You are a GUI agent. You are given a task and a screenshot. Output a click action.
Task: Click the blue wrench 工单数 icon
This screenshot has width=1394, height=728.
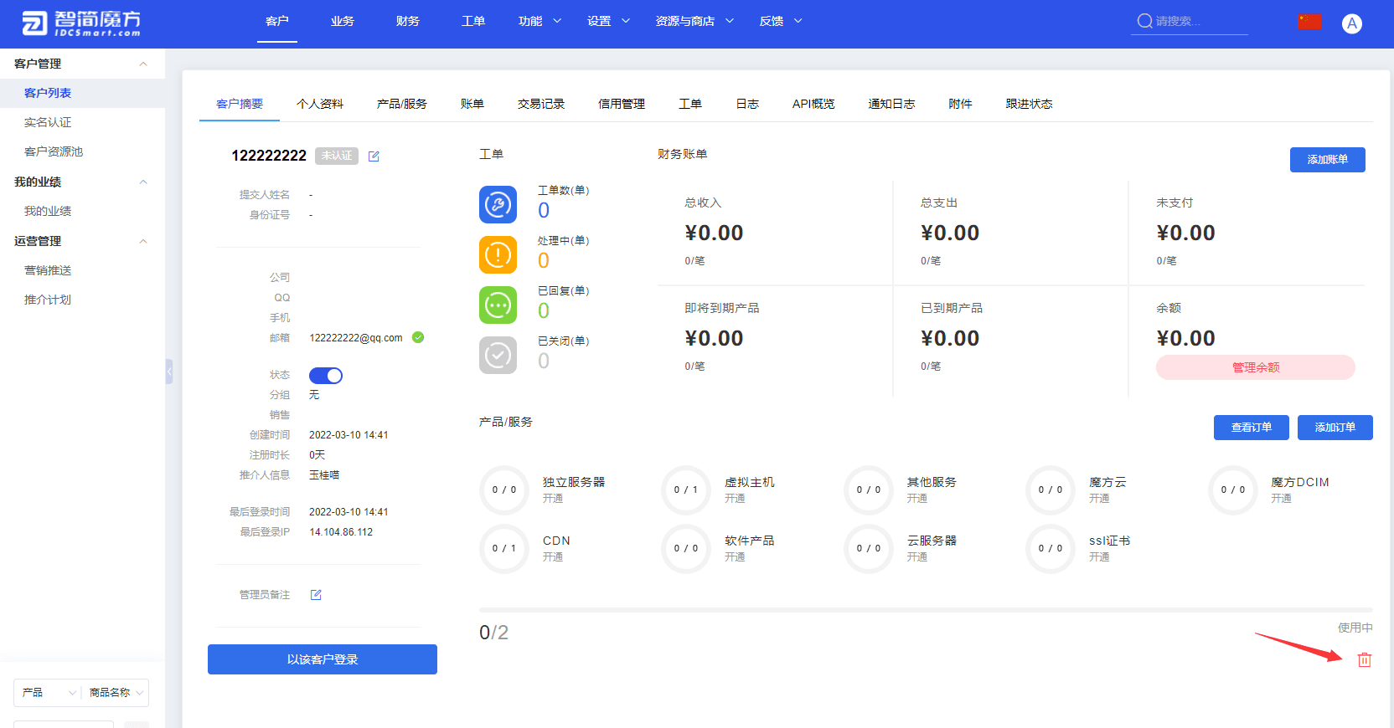tap(498, 204)
